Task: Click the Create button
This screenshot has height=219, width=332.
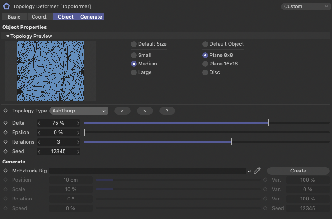Action: pyautogui.click(x=298, y=171)
